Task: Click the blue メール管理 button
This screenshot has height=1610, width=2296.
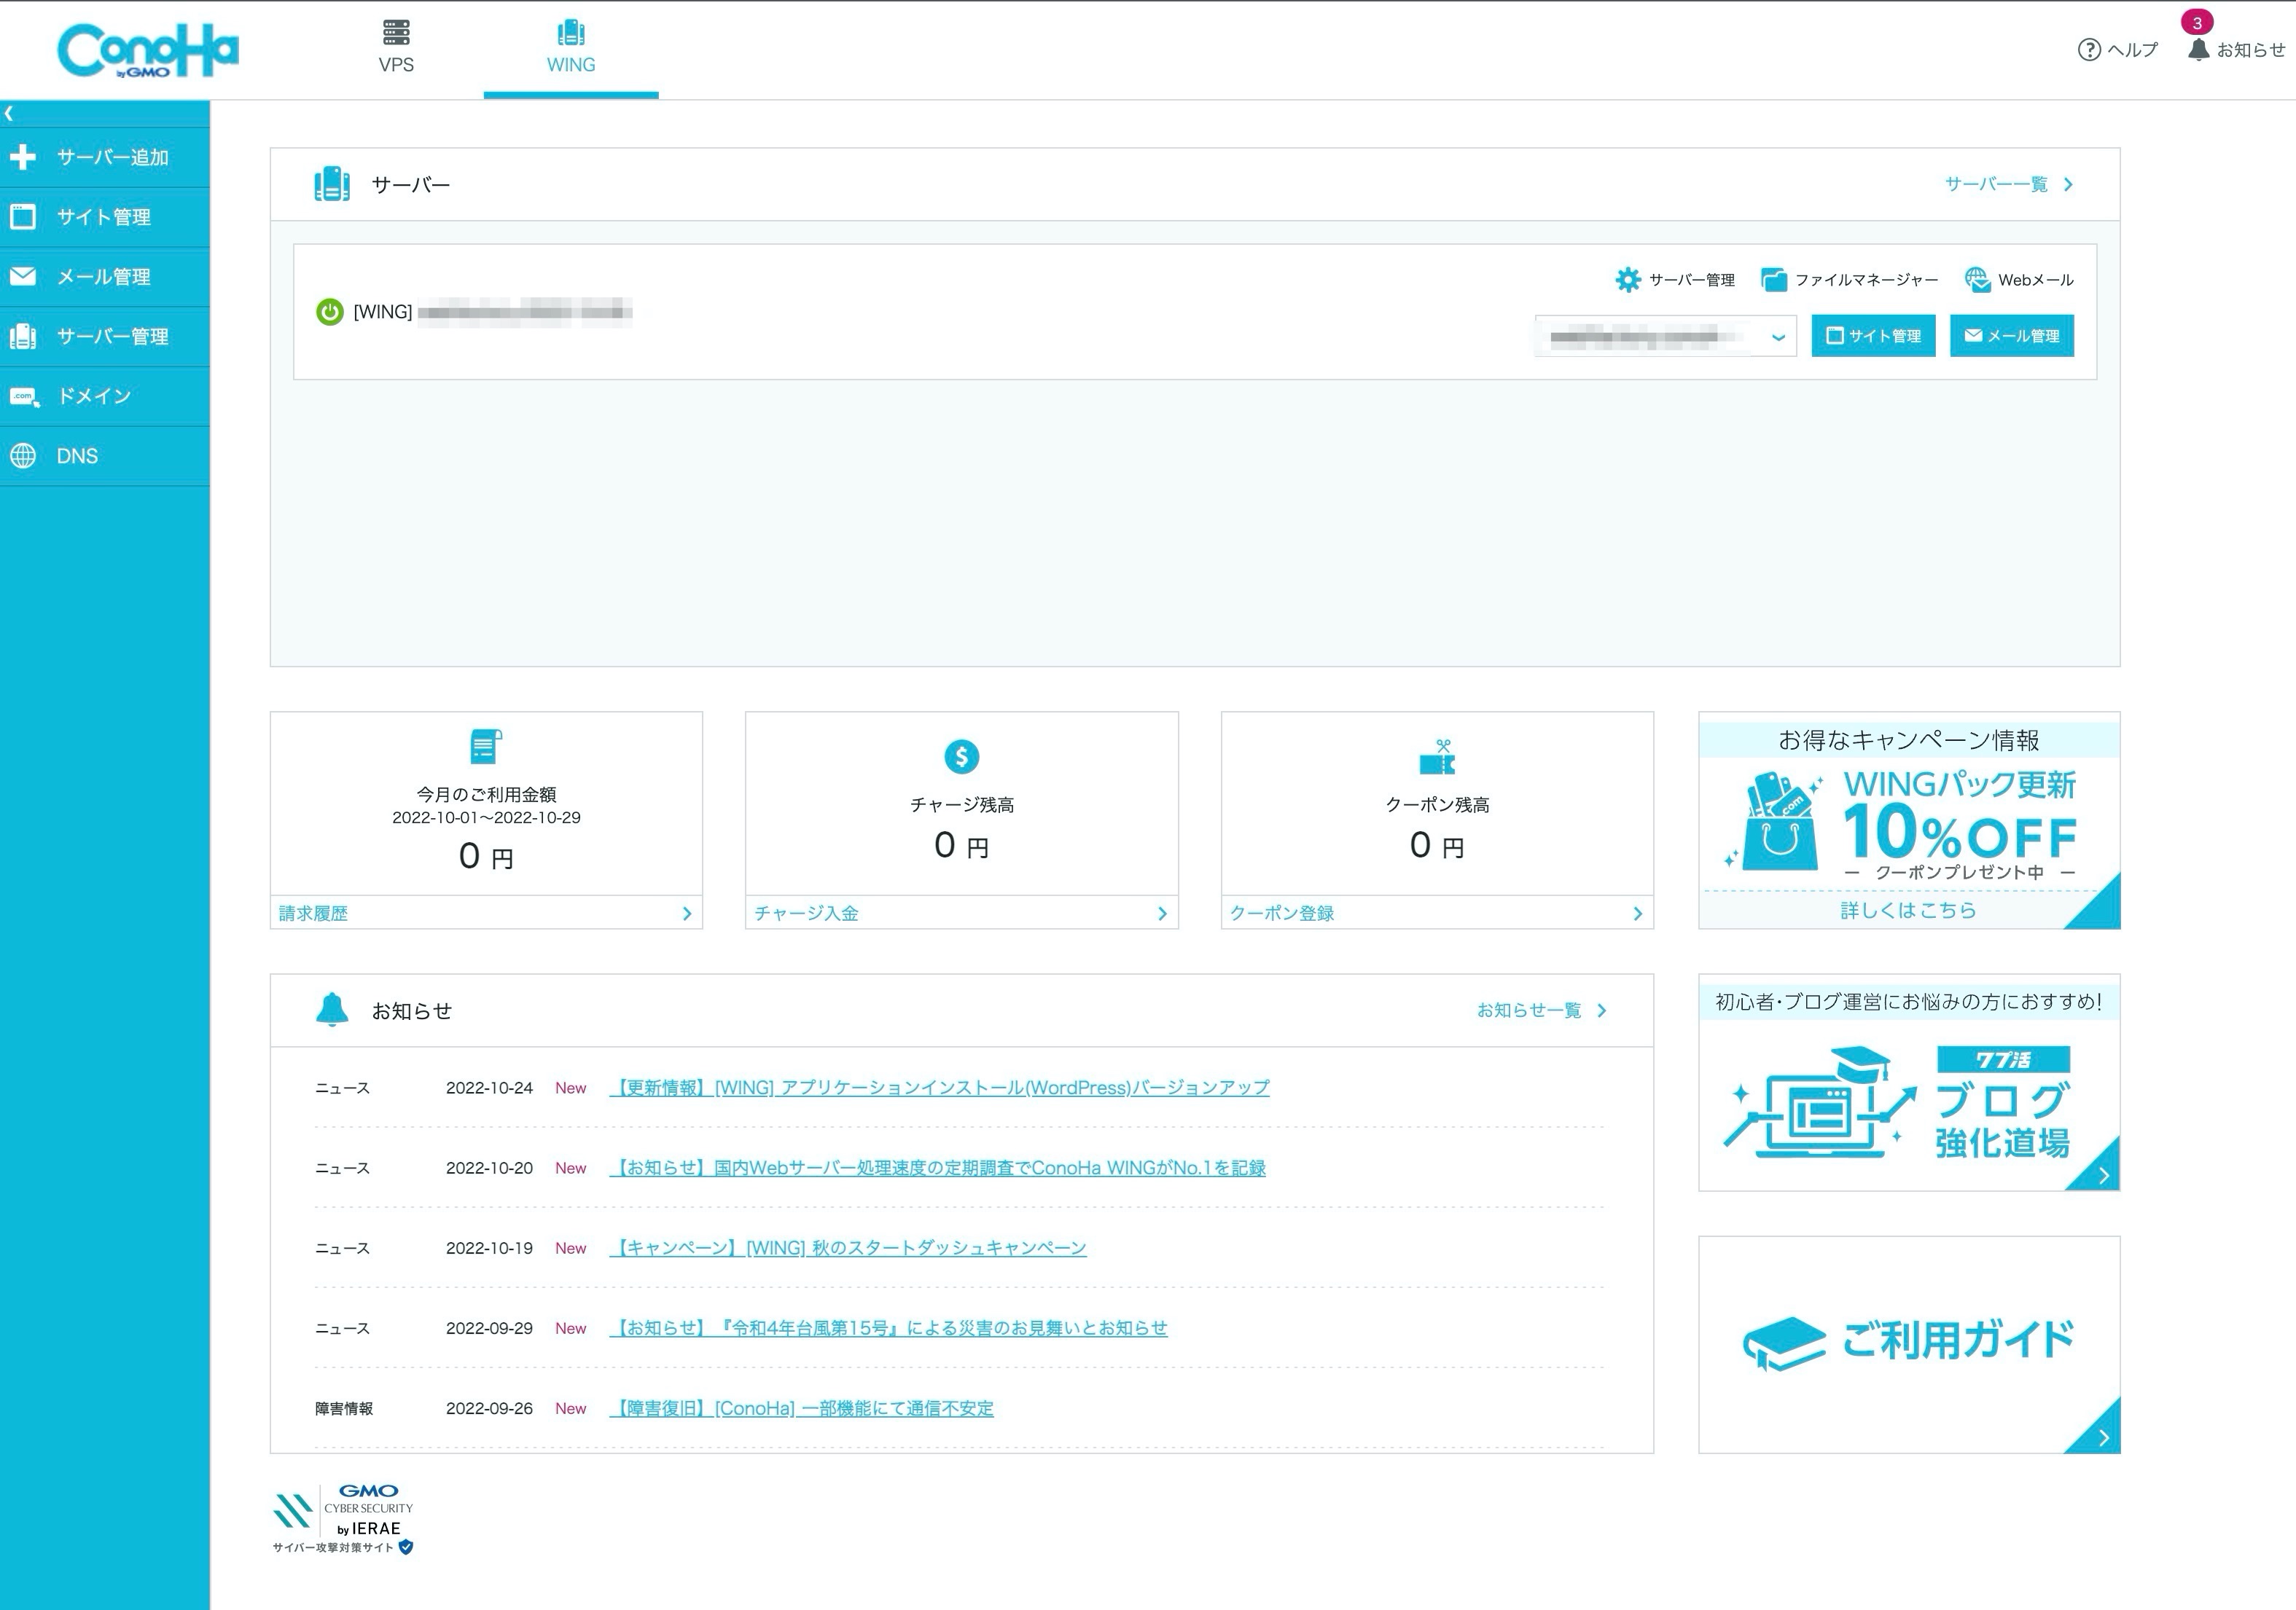Action: (x=2011, y=336)
